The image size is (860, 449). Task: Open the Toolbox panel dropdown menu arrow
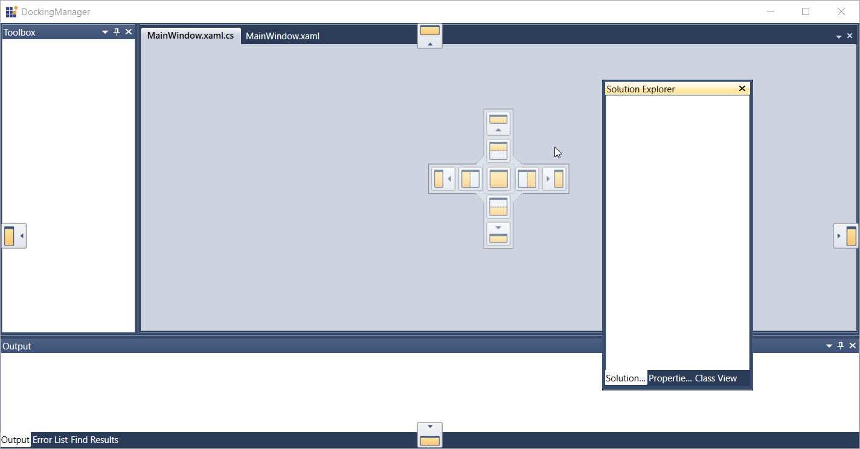[105, 32]
